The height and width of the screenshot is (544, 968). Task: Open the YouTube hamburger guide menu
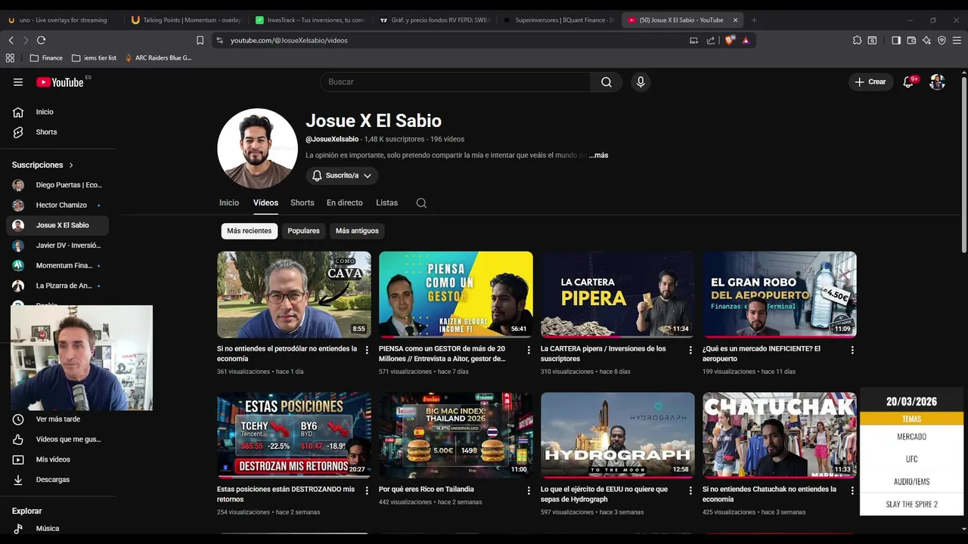(18, 82)
